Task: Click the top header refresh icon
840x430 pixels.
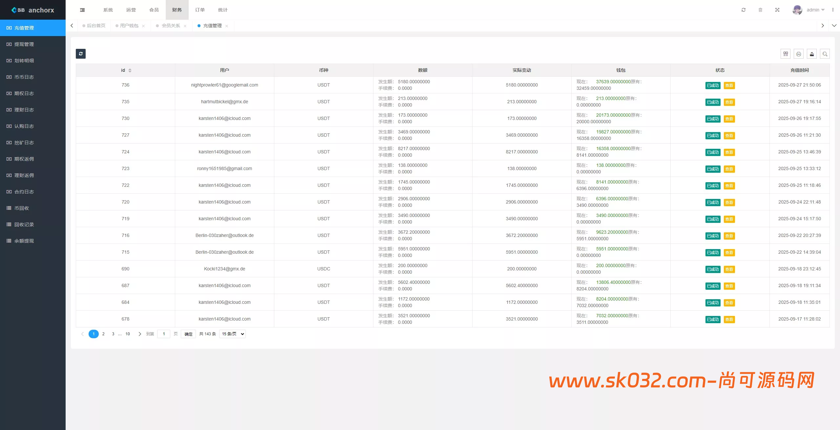Action: 744,10
